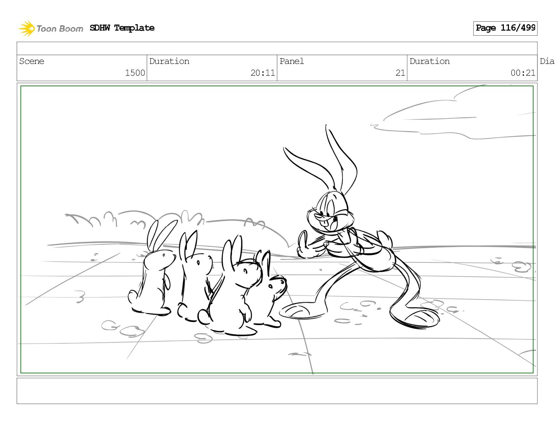Screen dimensions: 555x429
Task: Click the 'SDHW Template' title text
Action: (122, 28)
